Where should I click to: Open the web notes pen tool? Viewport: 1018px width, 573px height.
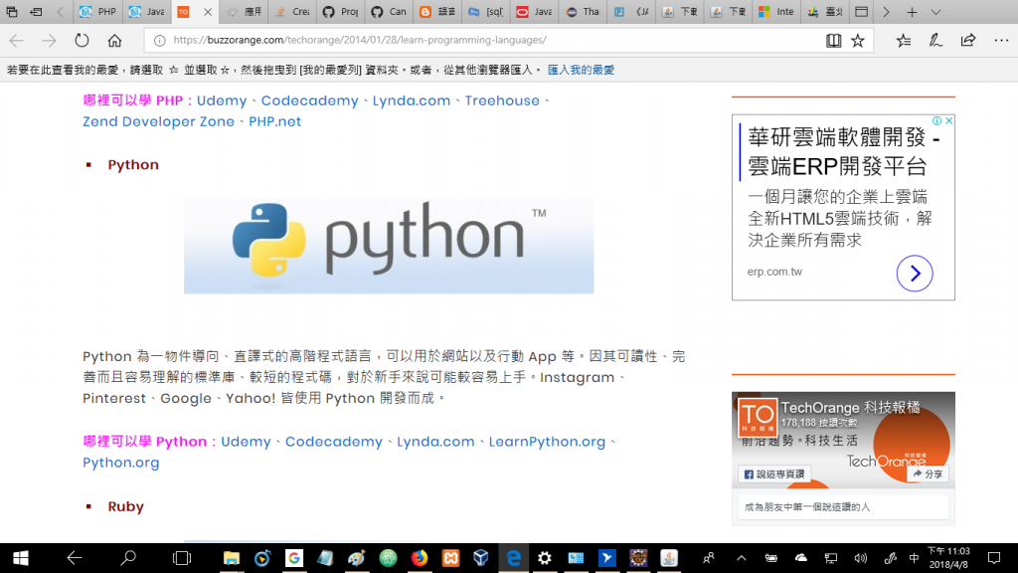[935, 40]
